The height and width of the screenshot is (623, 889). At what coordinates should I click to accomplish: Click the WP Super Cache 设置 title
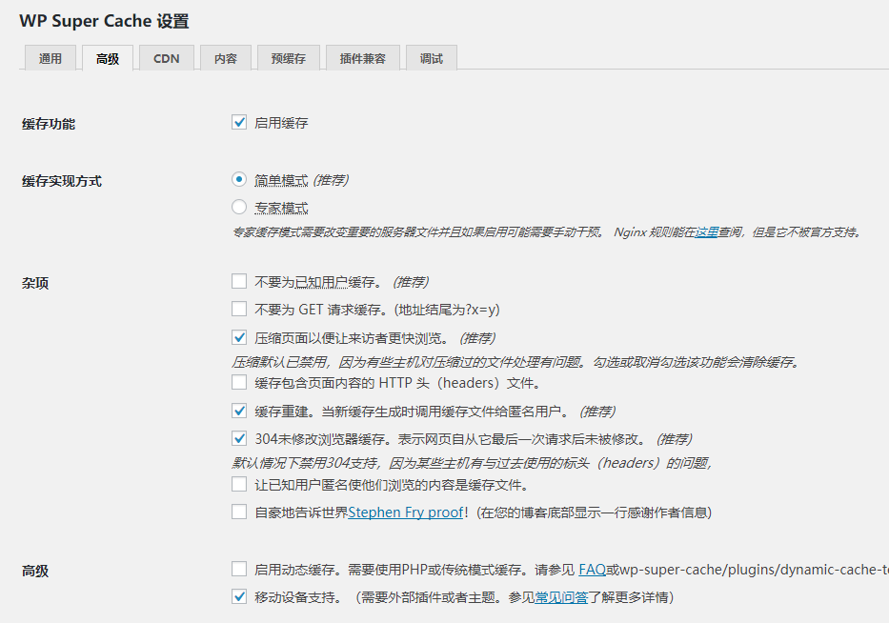pyautogui.click(x=104, y=21)
